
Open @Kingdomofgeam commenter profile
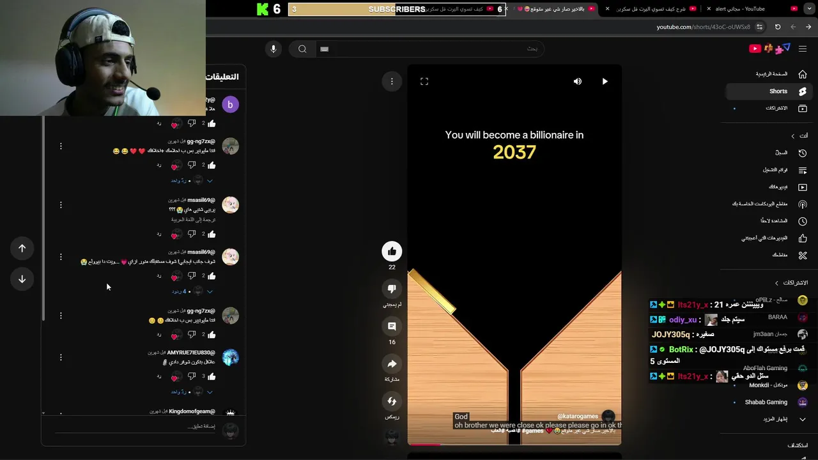(192, 411)
